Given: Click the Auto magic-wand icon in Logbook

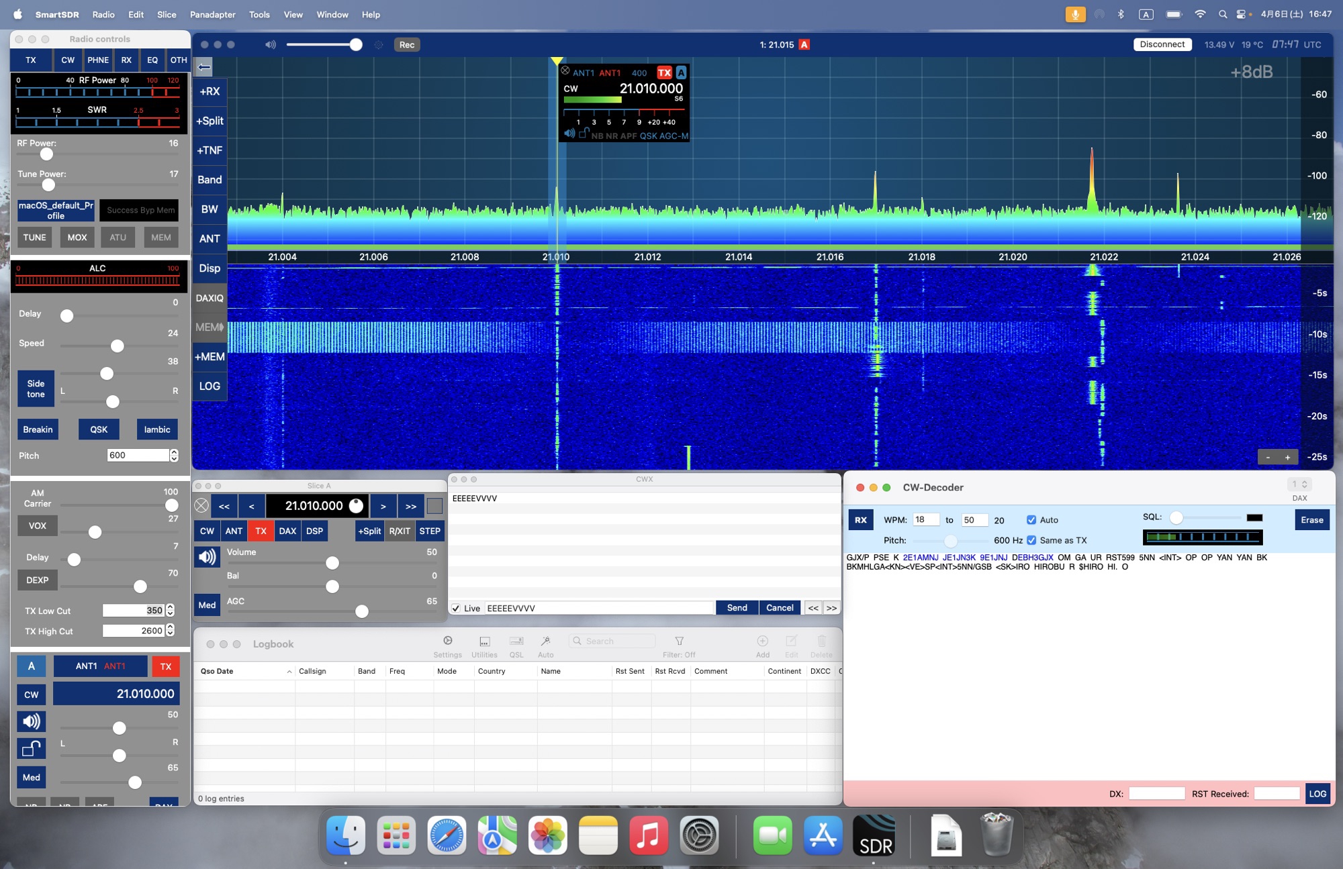Looking at the screenshot, I should click(546, 642).
